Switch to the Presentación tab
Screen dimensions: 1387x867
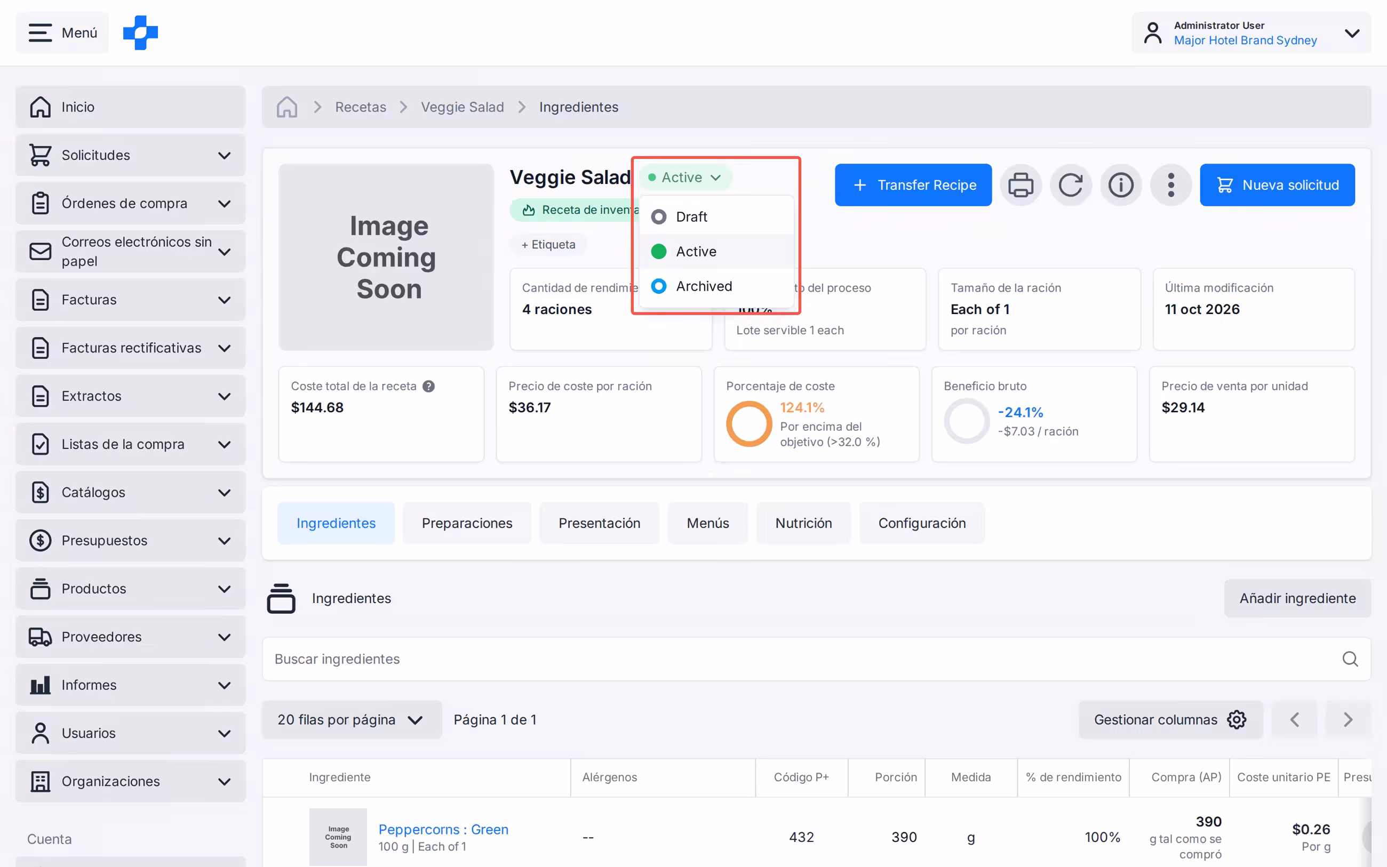pyautogui.click(x=600, y=523)
